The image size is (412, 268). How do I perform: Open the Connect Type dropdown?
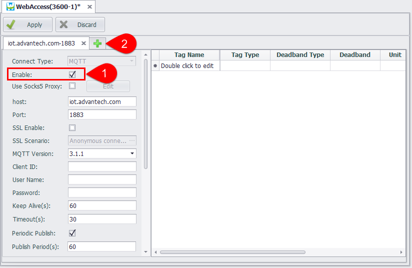[132, 61]
